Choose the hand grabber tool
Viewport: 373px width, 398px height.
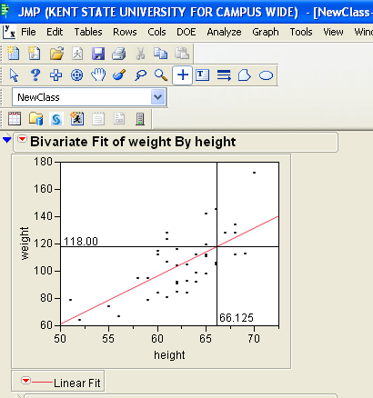(98, 75)
